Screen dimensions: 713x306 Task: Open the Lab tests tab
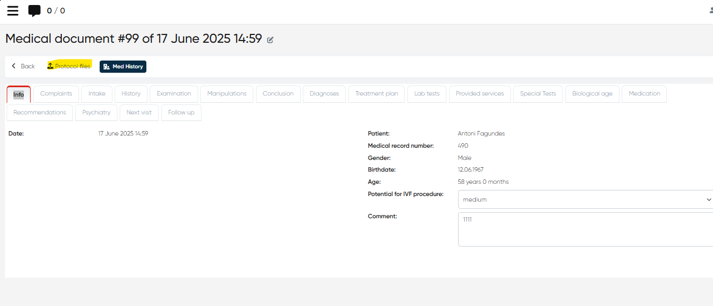tap(427, 94)
